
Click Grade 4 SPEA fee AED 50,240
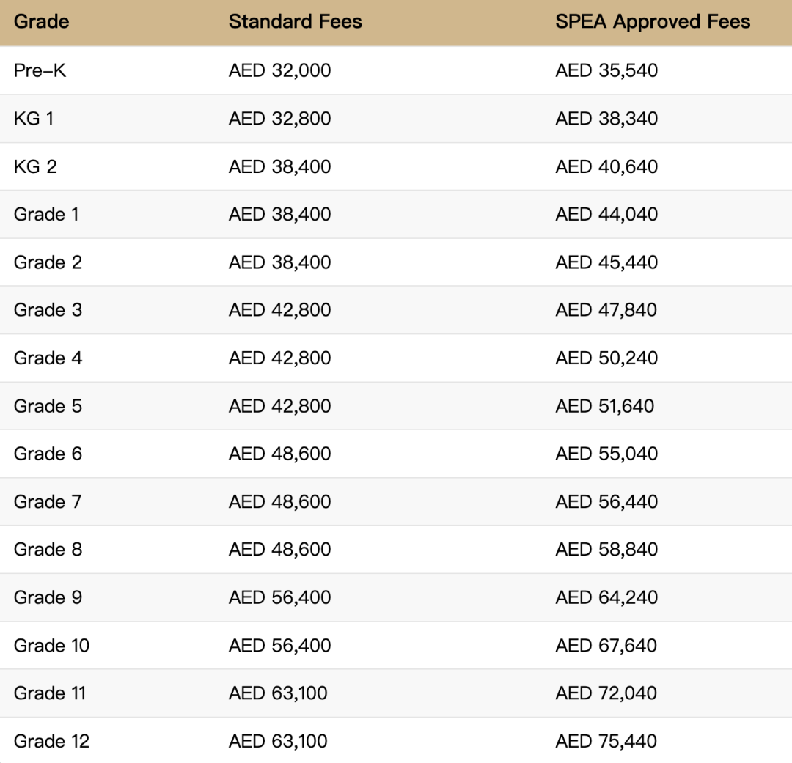coord(606,358)
